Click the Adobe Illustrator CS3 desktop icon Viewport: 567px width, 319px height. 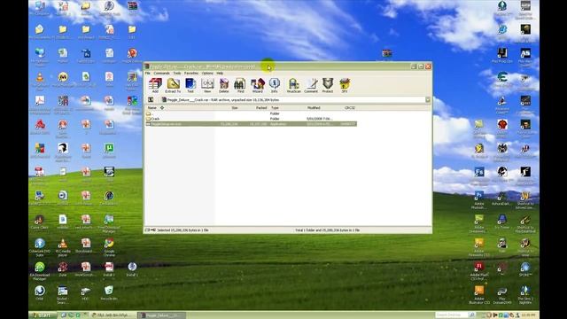(478, 294)
